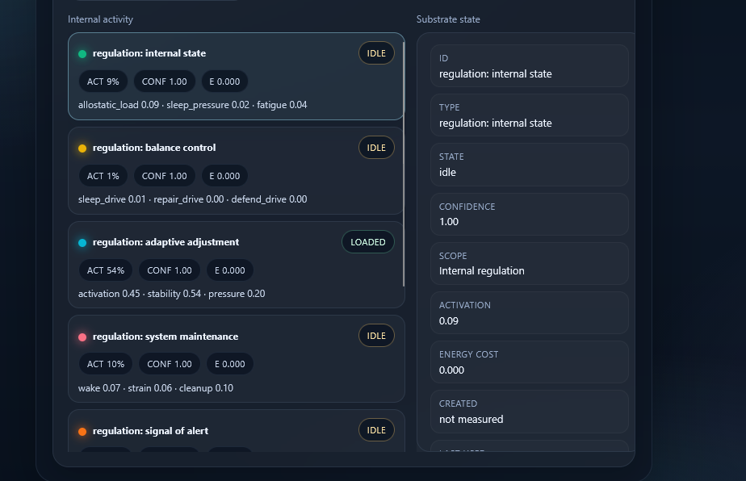
Task: Click the pink dot beside system maintenance
Action: (82, 337)
